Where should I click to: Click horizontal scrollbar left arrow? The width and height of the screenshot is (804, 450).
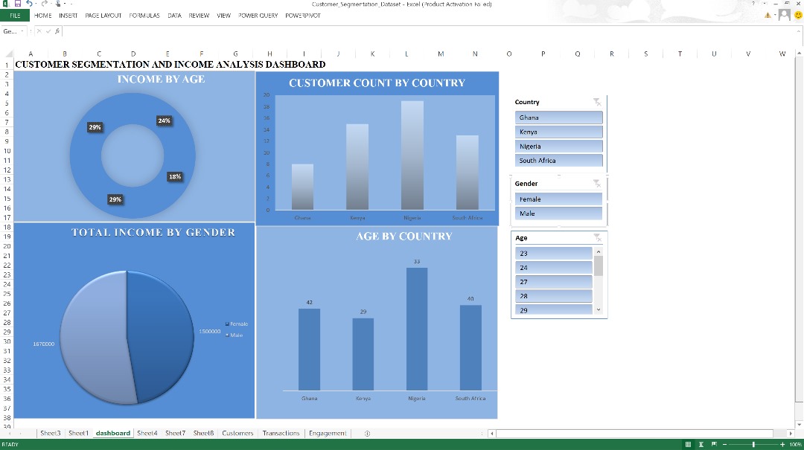pos(492,434)
